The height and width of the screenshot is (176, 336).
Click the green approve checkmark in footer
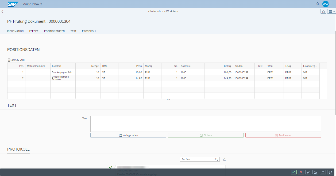293,172
